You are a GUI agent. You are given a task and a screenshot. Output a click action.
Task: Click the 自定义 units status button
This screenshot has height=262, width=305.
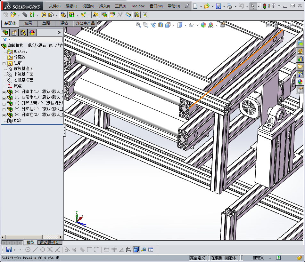258,258
